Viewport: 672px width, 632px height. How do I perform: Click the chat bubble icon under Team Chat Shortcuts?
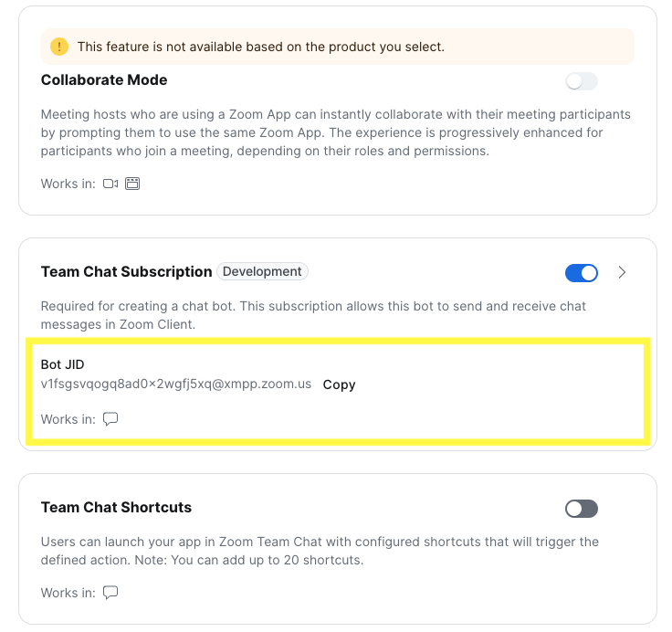[110, 593]
